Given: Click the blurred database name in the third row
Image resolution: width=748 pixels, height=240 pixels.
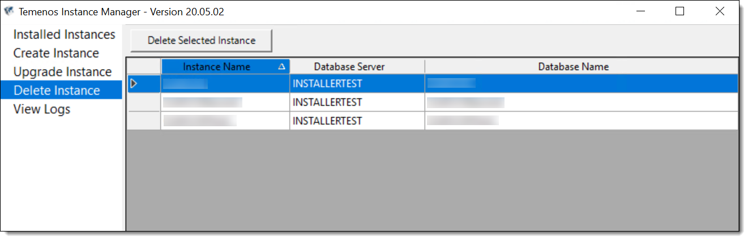Looking at the screenshot, I should point(463,121).
